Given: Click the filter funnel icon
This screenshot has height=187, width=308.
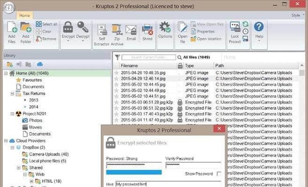Looking at the screenshot, I should [x=118, y=57].
